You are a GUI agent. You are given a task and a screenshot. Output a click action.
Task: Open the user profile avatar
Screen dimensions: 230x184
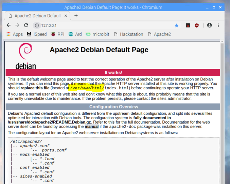point(209,25)
